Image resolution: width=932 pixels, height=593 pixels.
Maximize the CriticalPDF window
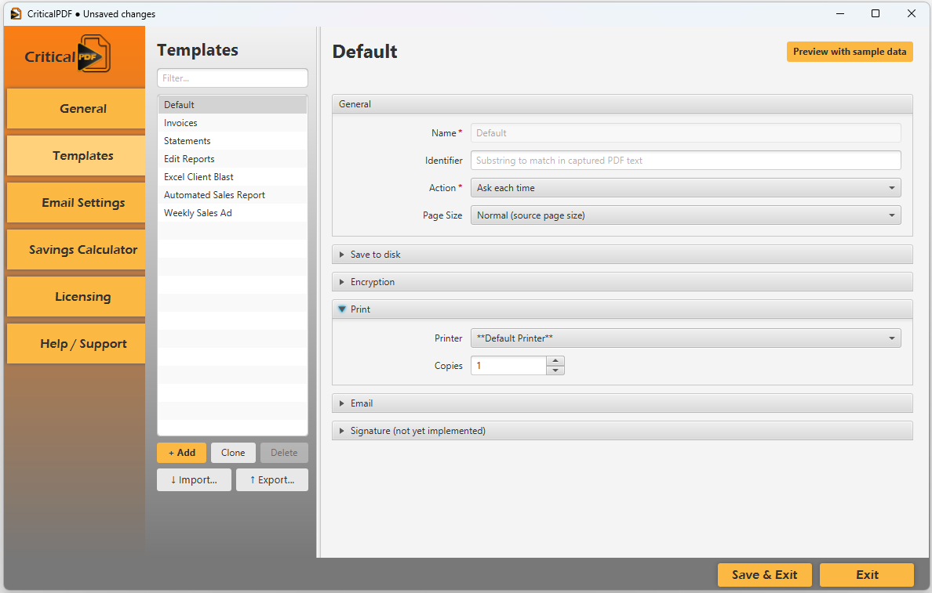(875, 13)
